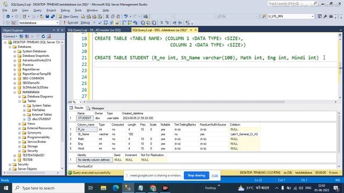
Task: Collapse the Tables folder node
Action: tap(19, 101)
